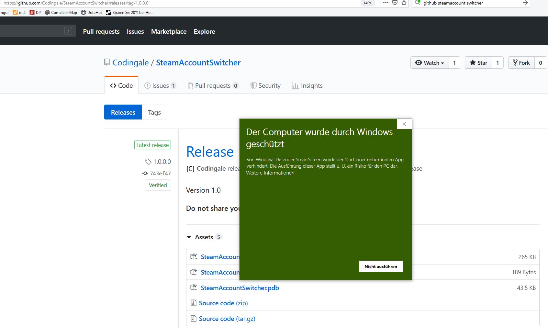
Task: Open the DotaHut bookmark
Action: (91, 13)
